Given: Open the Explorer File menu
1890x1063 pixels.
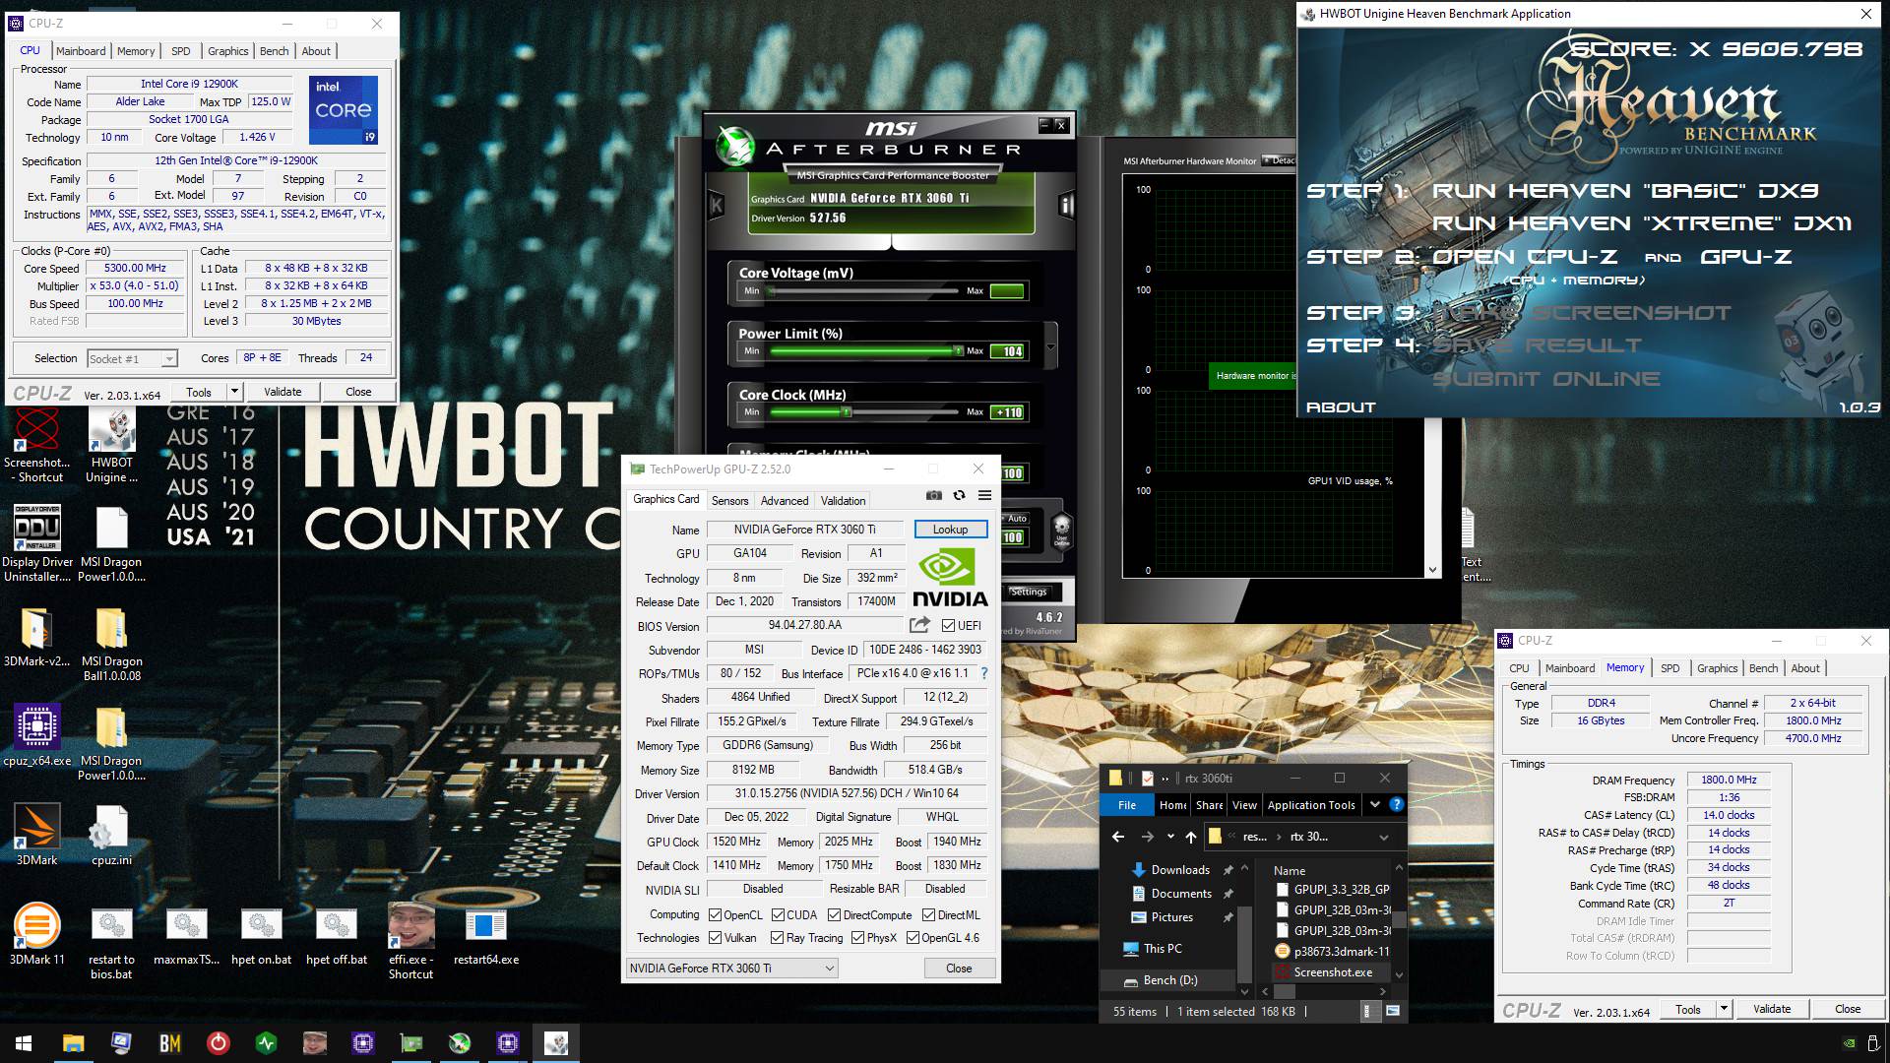Looking at the screenshot, I should [x=1127, y=804].
